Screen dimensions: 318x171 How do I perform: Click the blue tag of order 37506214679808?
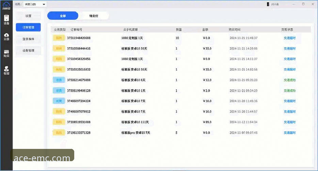coord(59,80)
